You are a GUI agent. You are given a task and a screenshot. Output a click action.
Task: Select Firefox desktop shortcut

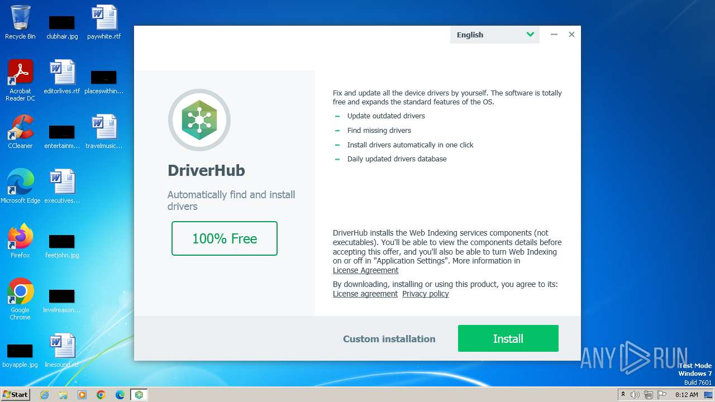[20, 241]
